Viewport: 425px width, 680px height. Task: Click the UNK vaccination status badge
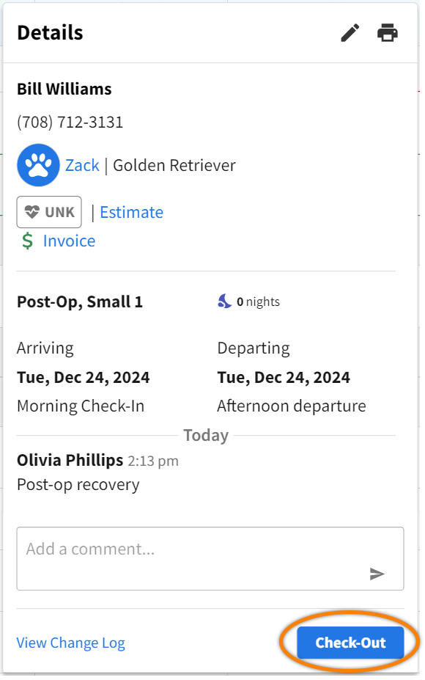click(x=48, y=212)
